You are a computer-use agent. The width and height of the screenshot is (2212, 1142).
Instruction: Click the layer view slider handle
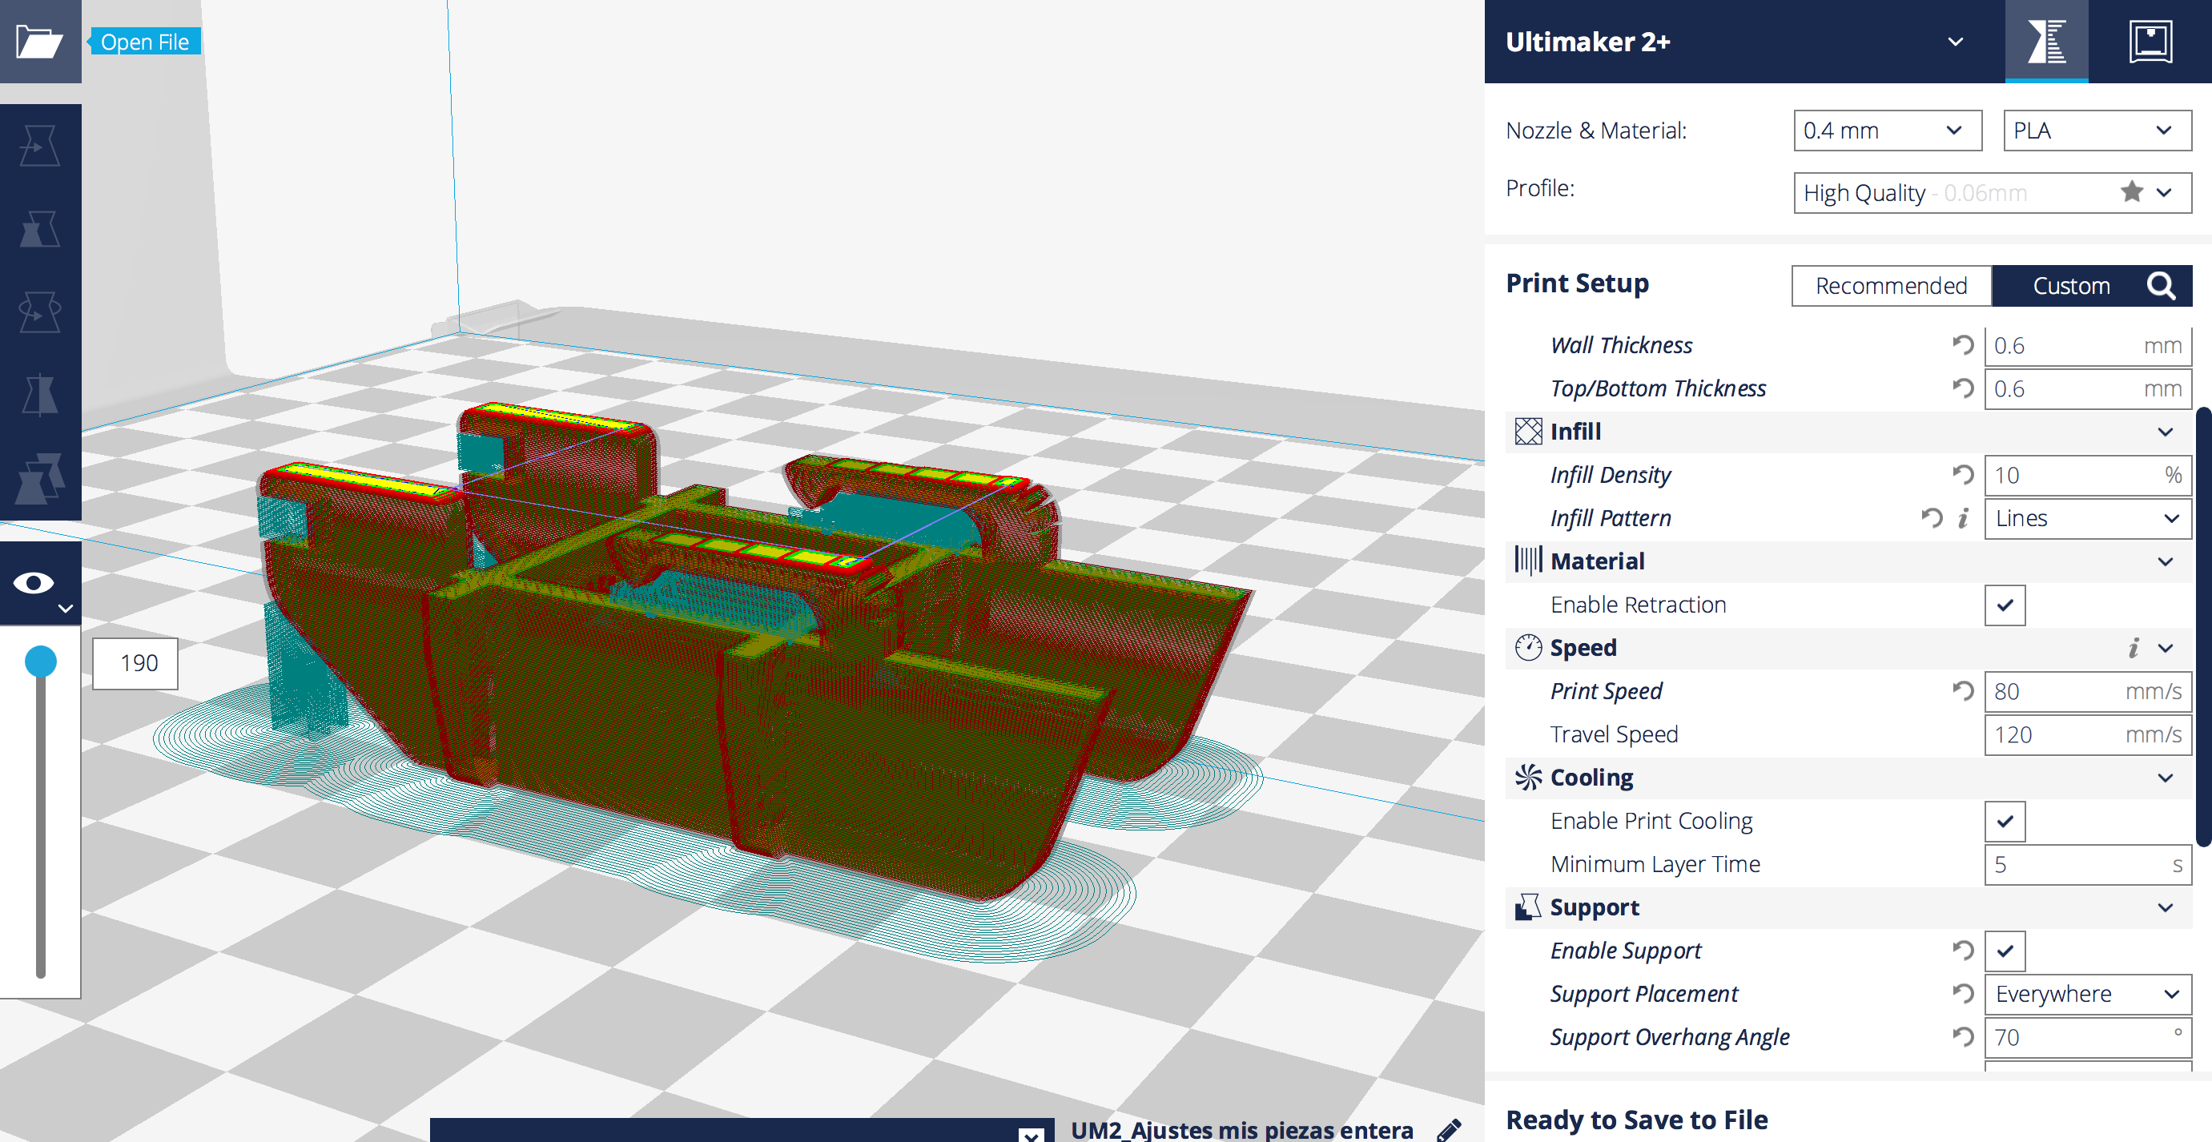pyautogui.click(x=40, y=661)
